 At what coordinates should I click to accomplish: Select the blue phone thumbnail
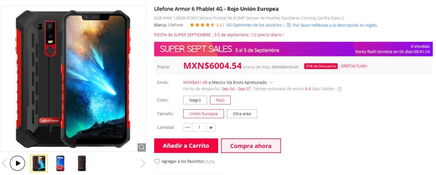click(x=60, y=163)
